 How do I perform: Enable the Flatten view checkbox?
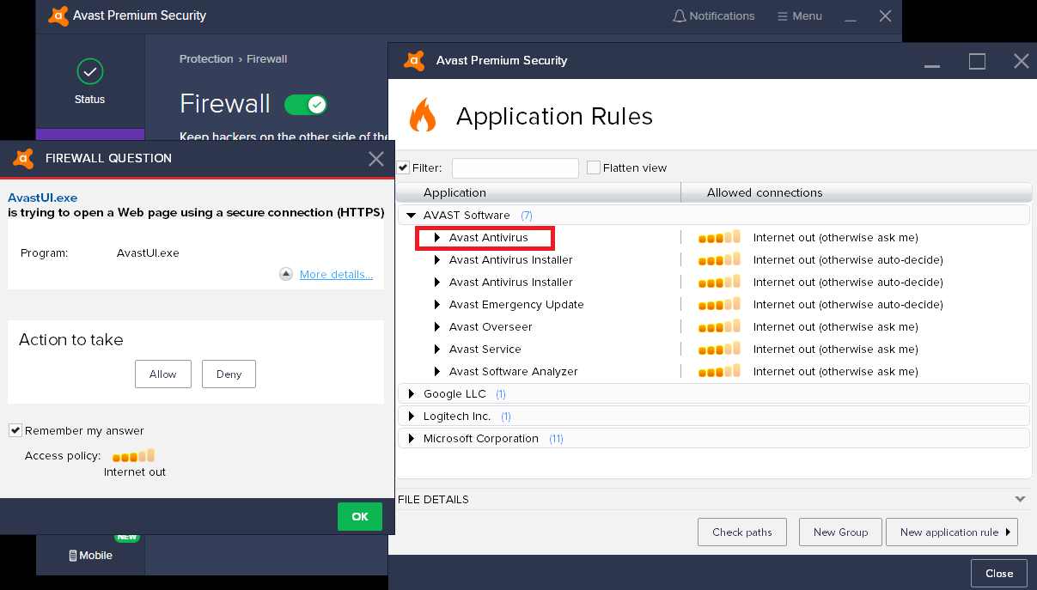click(594, 167)
